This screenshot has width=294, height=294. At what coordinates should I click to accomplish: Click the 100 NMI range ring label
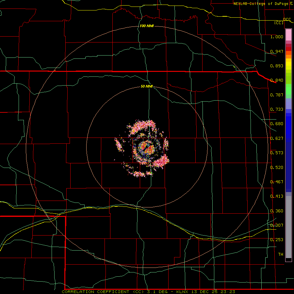point(147,26)
